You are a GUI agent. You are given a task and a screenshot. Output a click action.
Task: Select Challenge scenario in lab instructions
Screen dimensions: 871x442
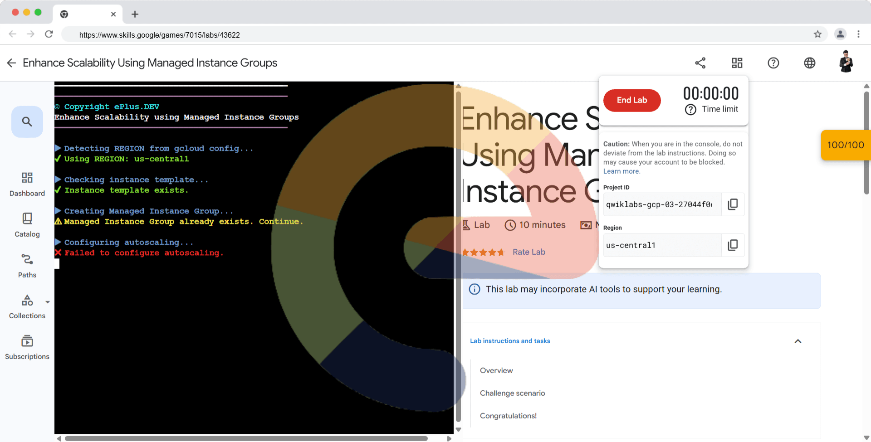tap(512, 393)
